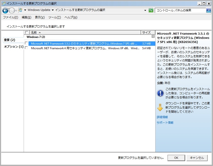
Task: Sort by the サイズ column header
Action: click(x=148, y=32)
